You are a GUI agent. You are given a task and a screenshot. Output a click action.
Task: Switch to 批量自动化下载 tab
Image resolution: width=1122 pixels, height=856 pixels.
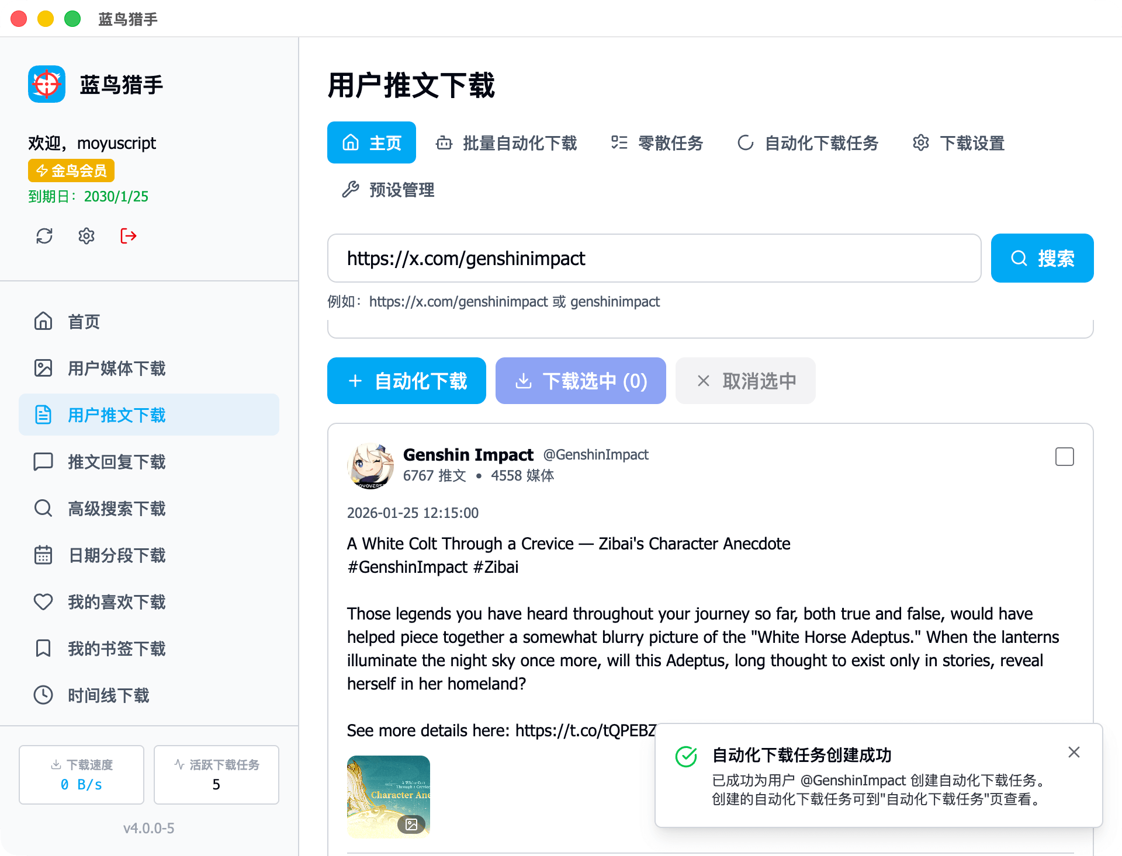(x=507, y=143)
